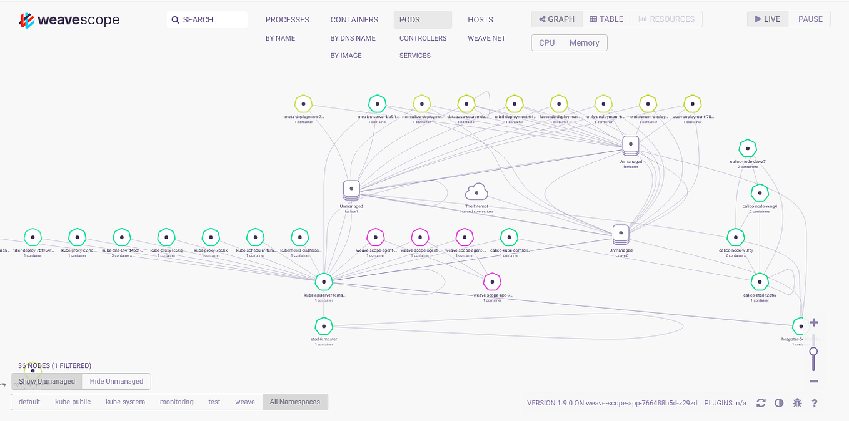
Task: Open containers By Image view
Action: coord(346,56)
